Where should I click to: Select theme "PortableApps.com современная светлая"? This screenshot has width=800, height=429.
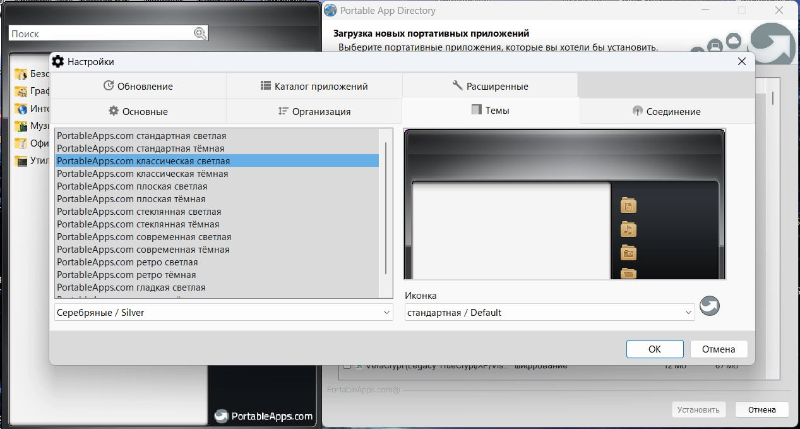tap(217, 237)
